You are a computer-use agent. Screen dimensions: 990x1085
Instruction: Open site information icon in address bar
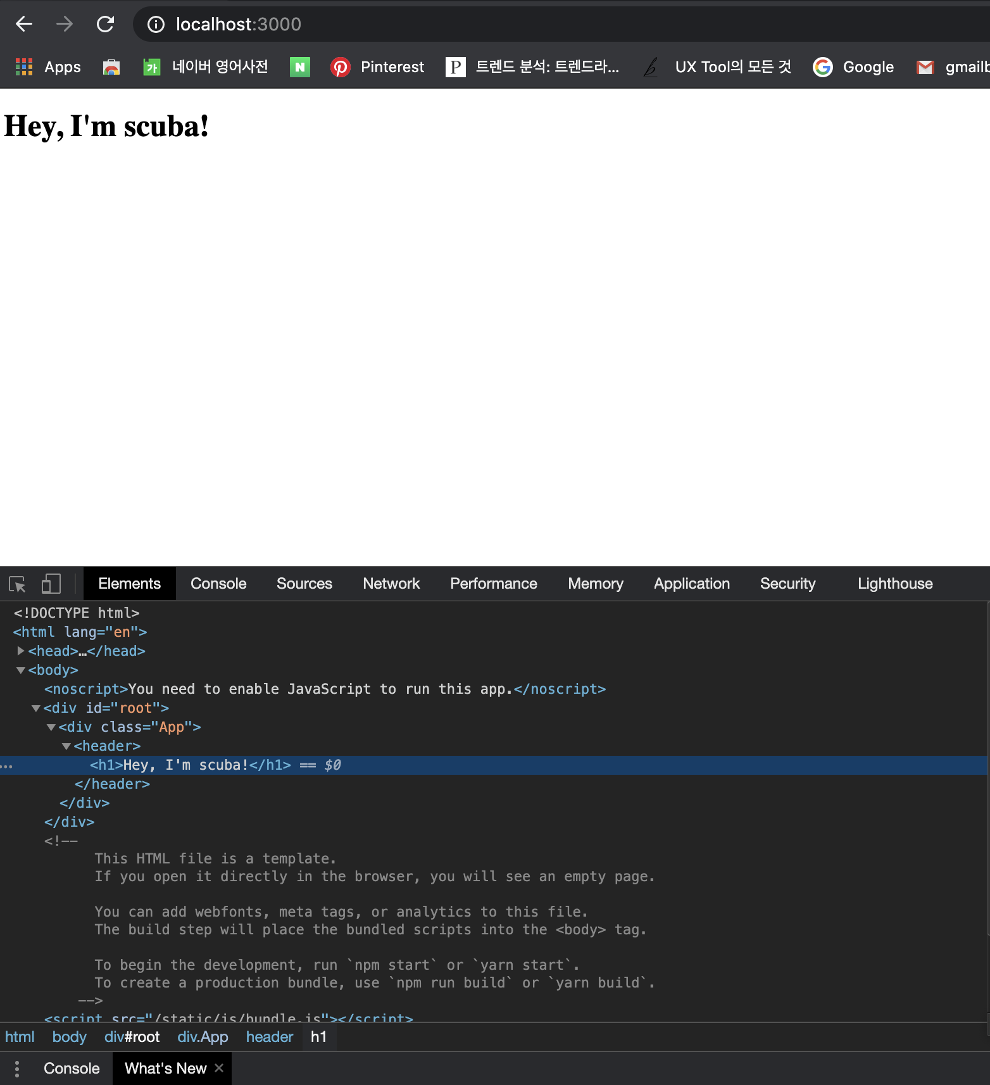pyautogui.click(x=156, y=24)
